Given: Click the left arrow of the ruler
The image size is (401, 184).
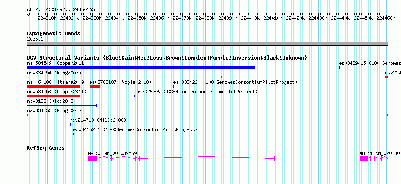Looking at the screenshot, I should [x=28, y=14].
